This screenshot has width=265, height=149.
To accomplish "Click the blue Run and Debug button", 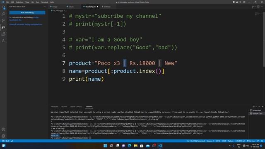I will [27, 13].
